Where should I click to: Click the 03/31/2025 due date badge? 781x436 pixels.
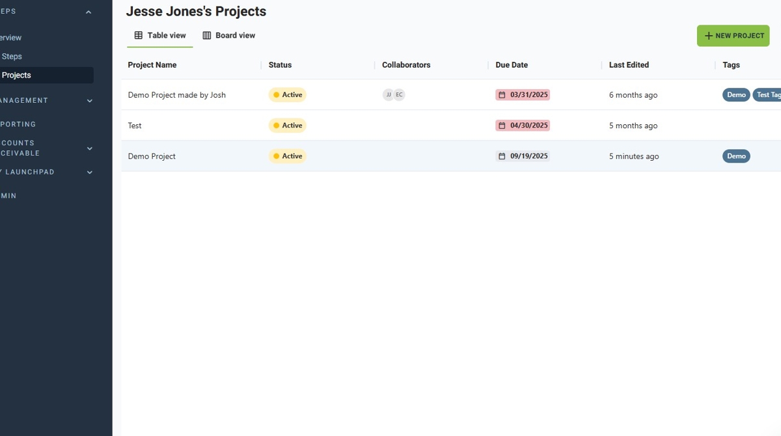[x=523, y=95]
